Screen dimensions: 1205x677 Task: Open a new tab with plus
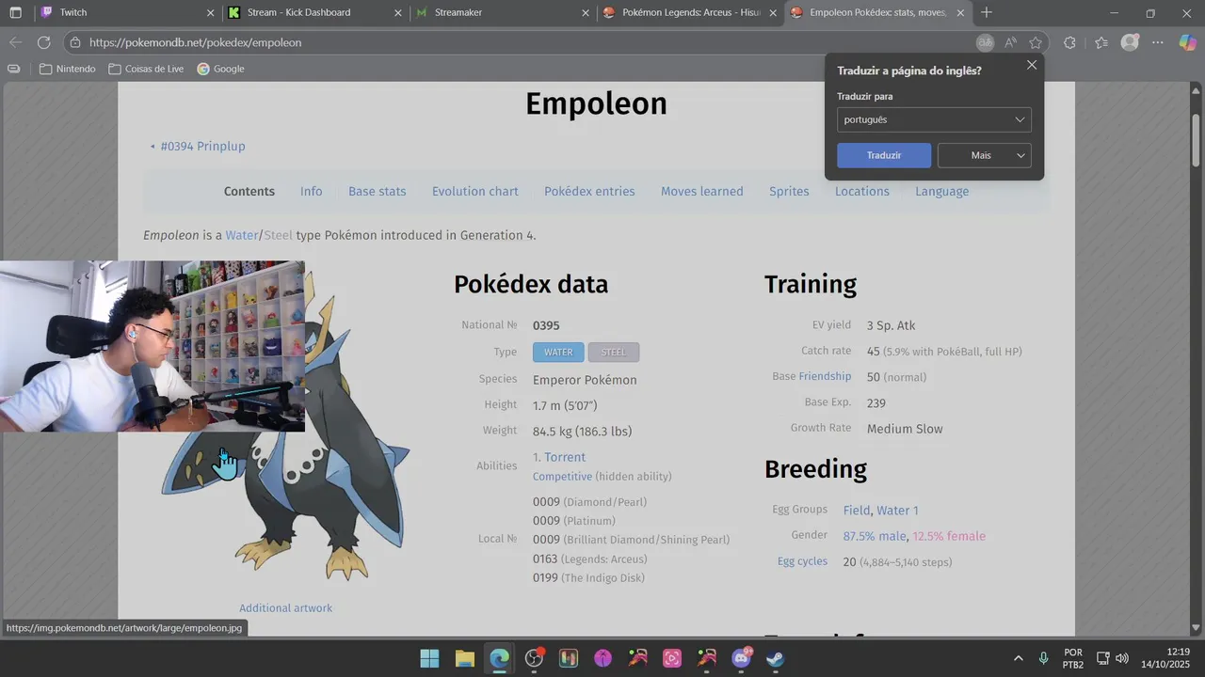(987, 12)
